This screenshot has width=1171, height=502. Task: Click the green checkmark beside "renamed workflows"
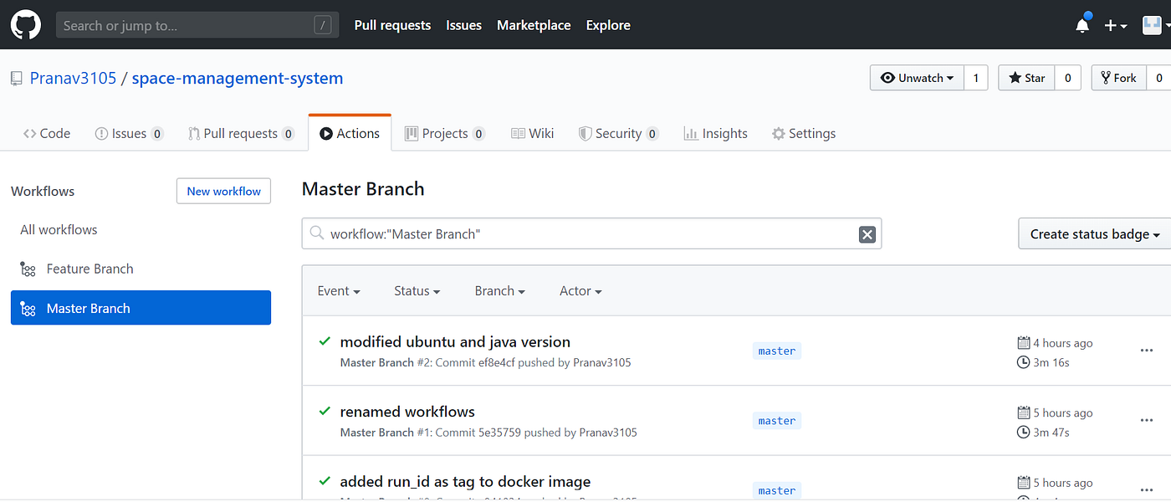pos(325,412)
